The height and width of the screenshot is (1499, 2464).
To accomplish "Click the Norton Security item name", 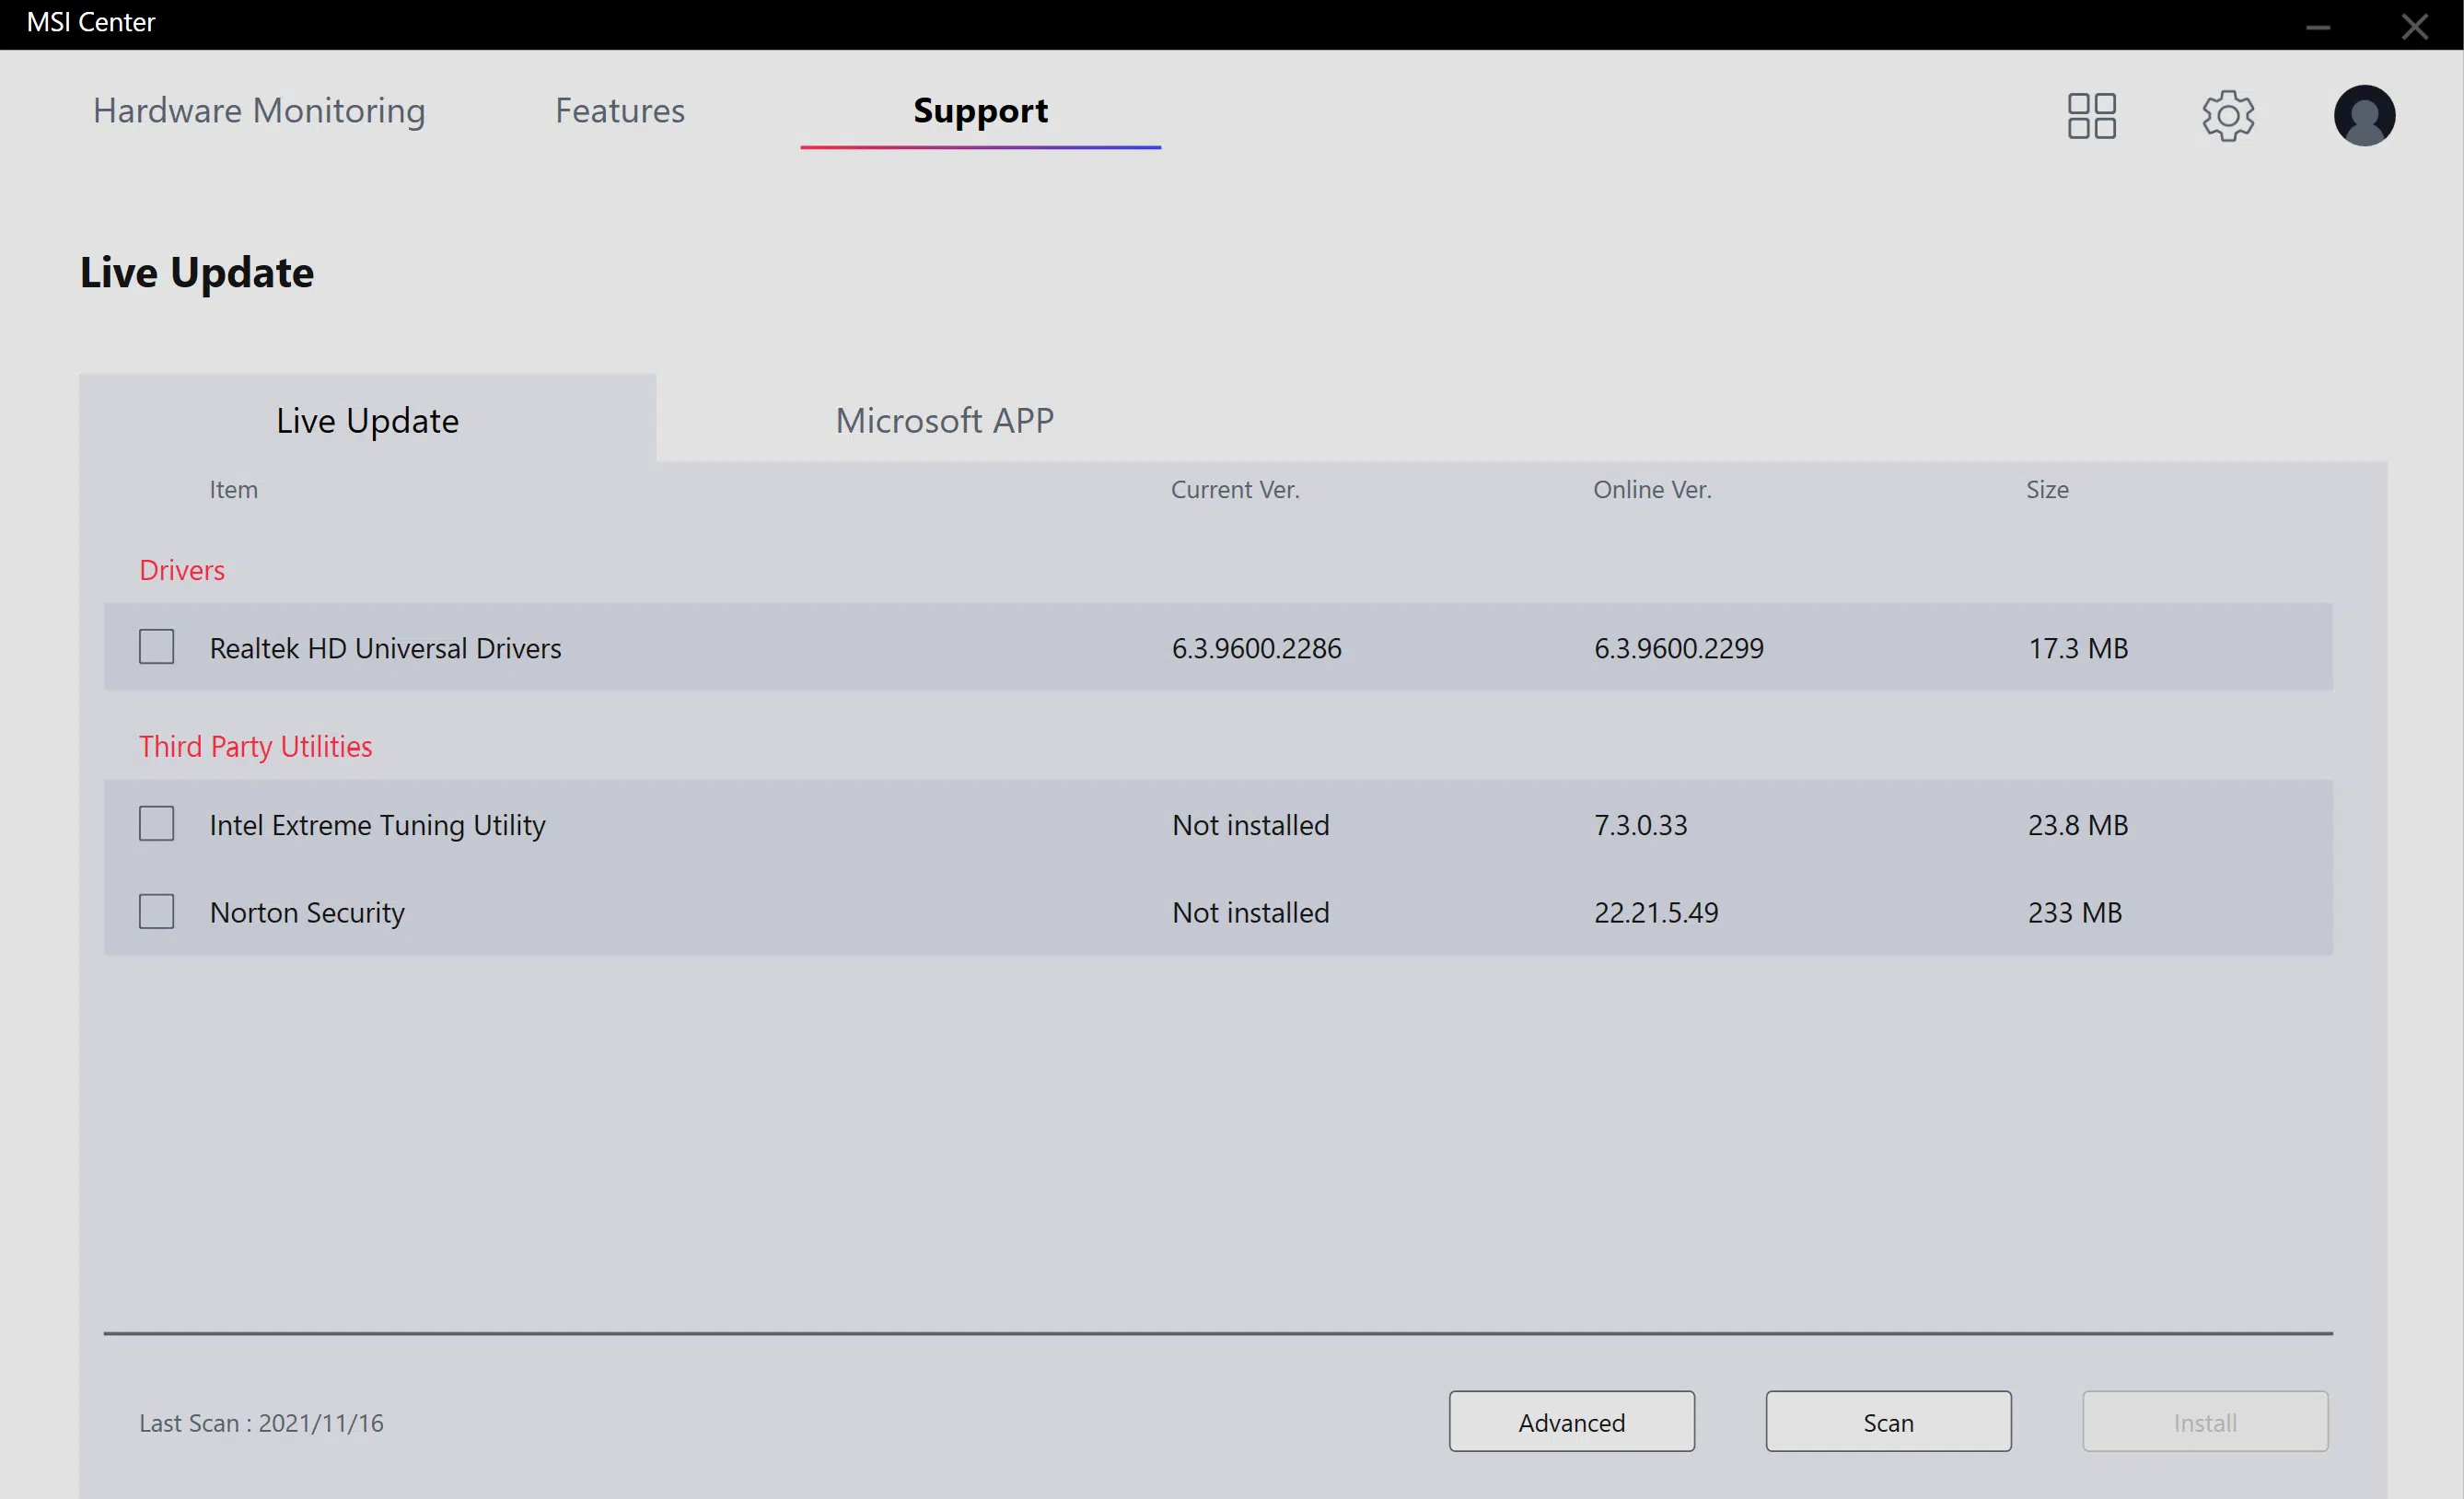I will [x=307, y=912].
